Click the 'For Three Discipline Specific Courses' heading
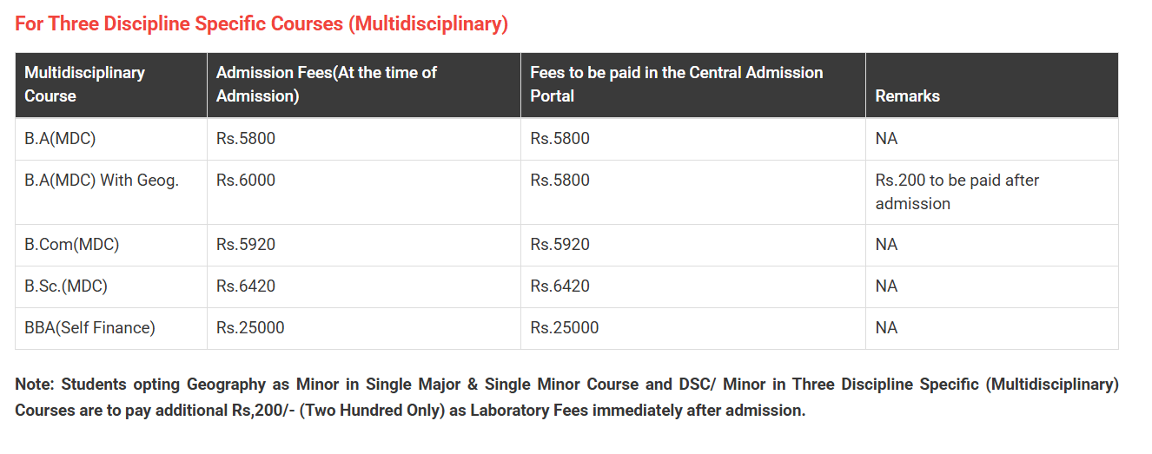Image resolution: width=1152 pixels, height=454 pixels. [262, 23]
